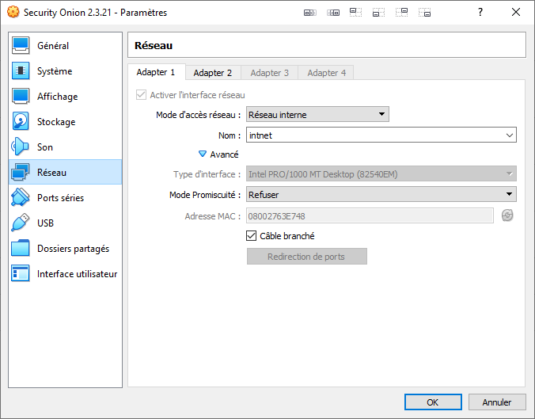Click the Annuler button
This screenshot has width=535, height=419.
tap(497, 402)
